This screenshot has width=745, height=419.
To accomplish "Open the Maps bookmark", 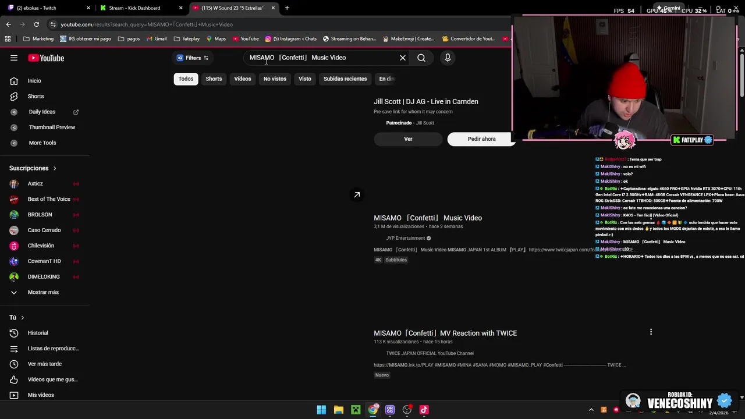I will click(216, 39).
